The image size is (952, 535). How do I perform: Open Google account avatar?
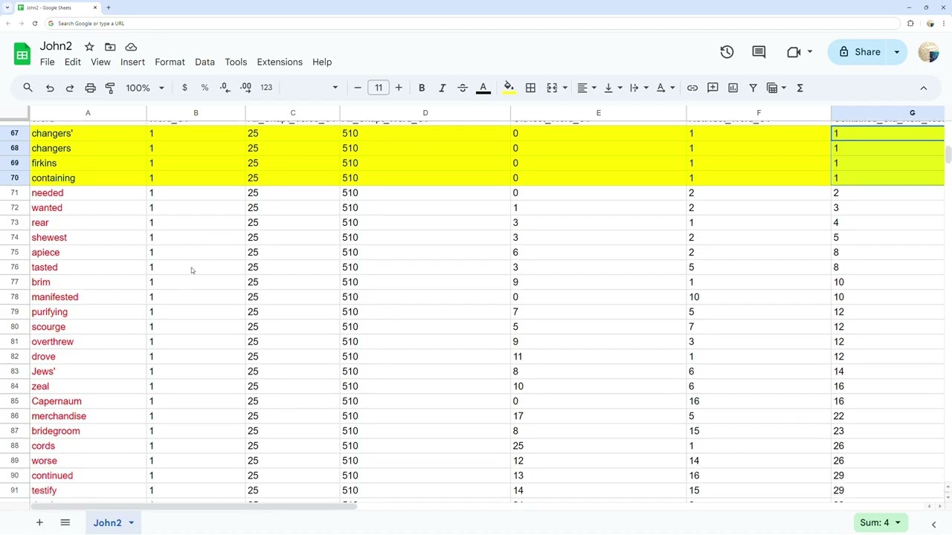[x=928, y=52]
